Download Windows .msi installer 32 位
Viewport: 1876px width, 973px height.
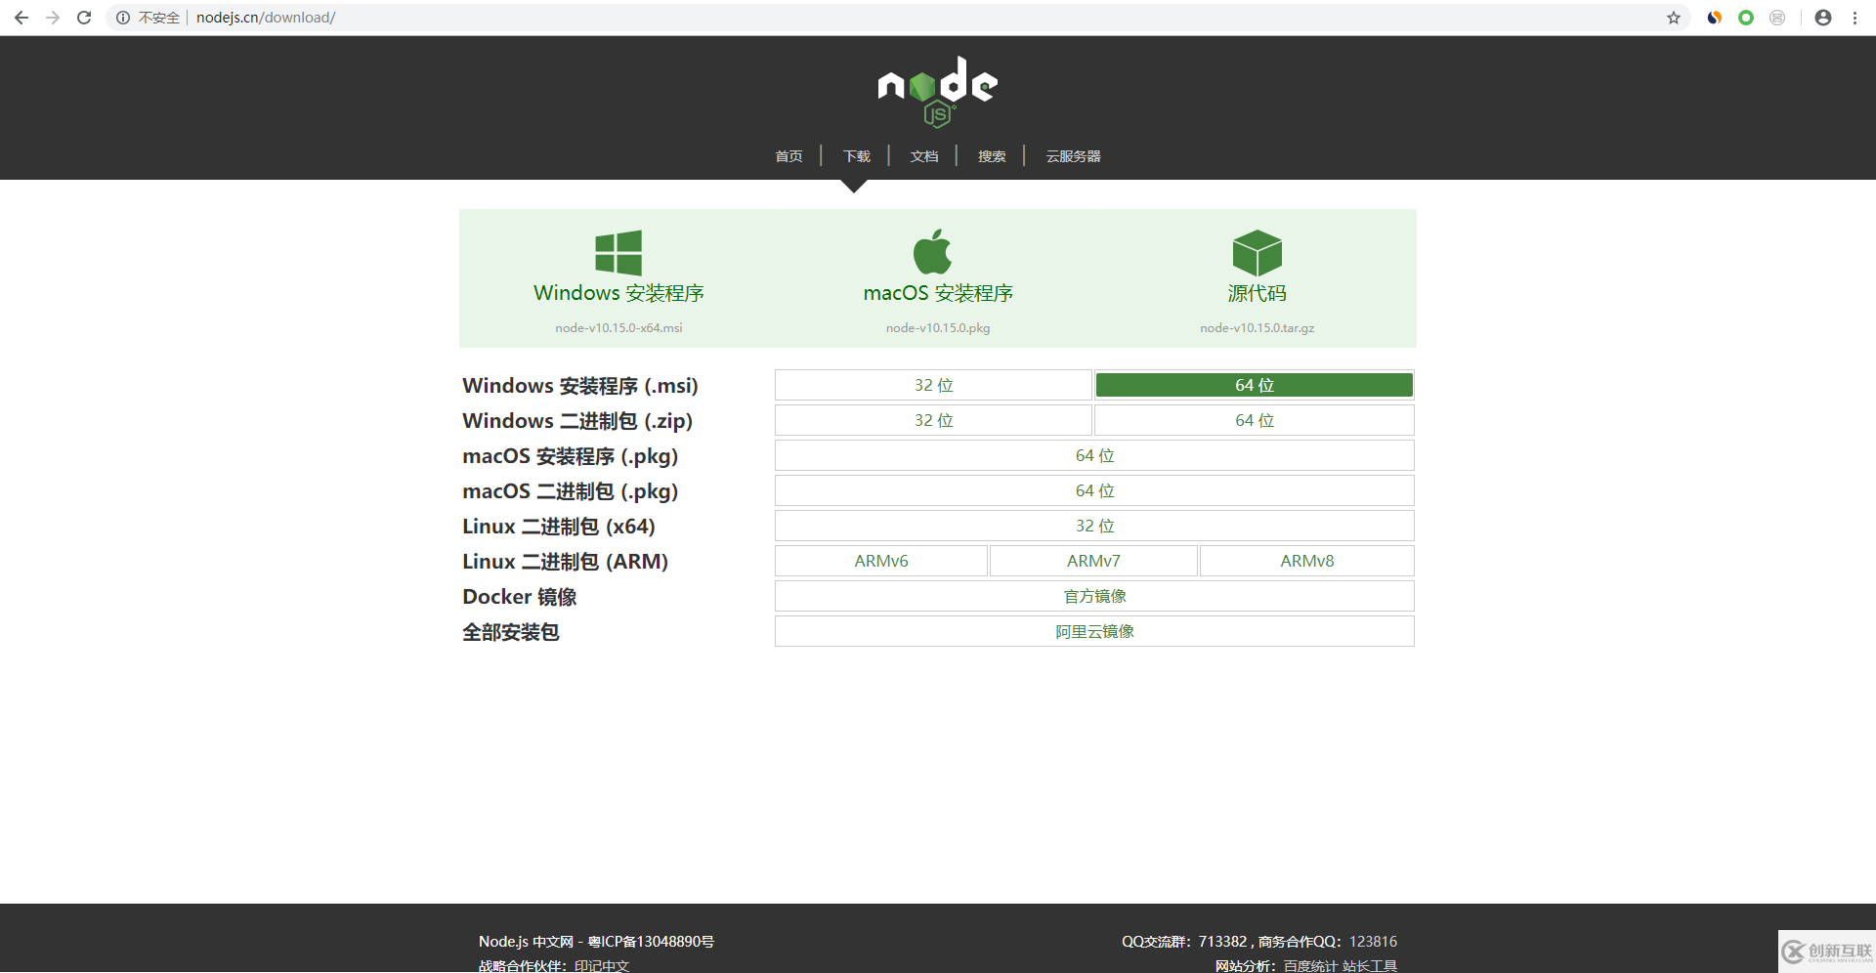(933, 385)
